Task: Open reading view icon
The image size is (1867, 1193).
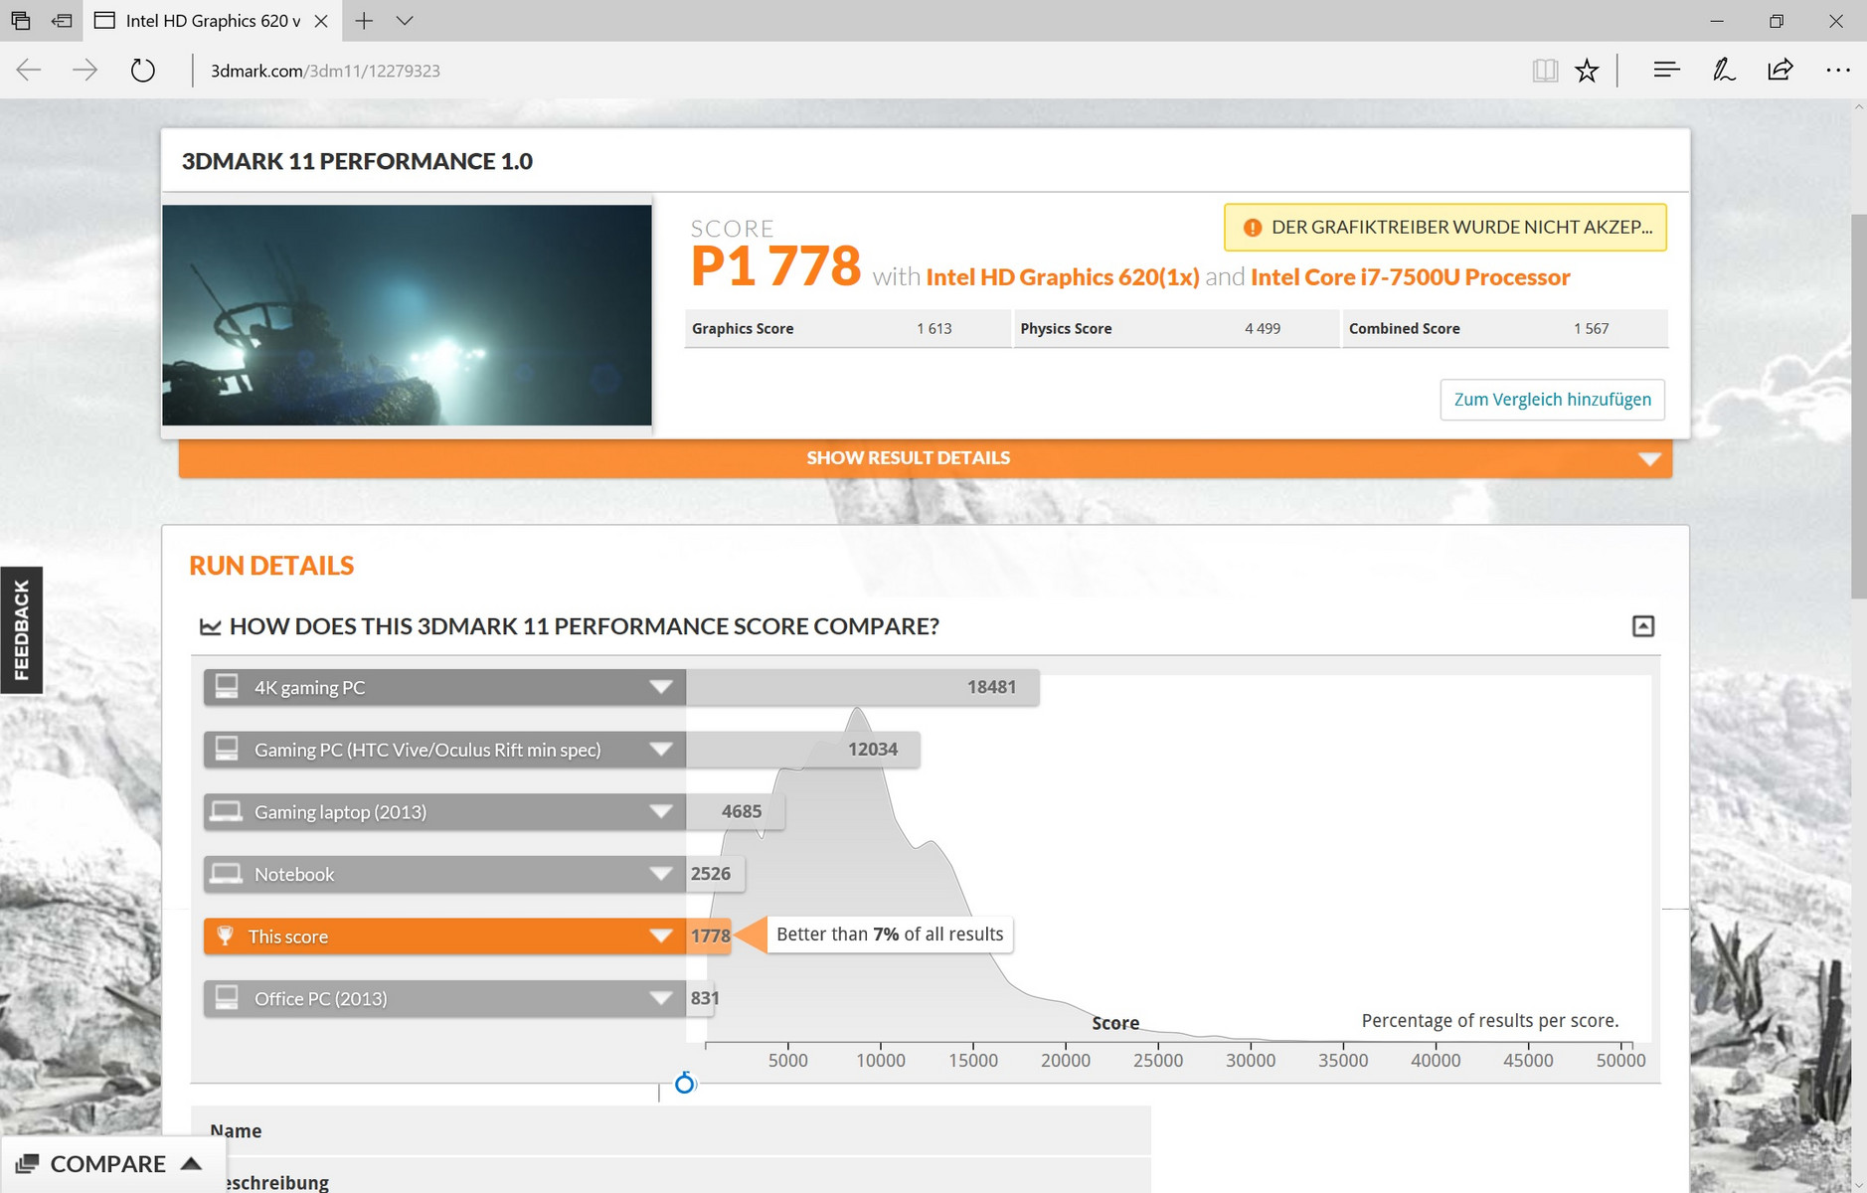Action: 1545,70
